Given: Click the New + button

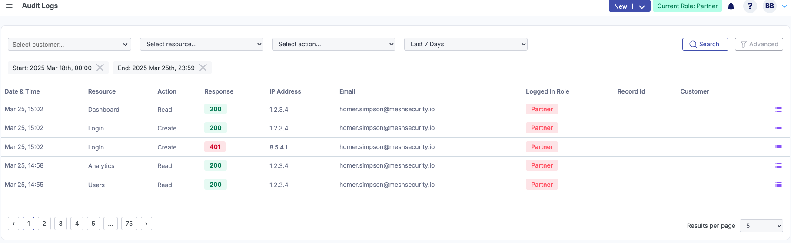Looking at the screenshot, I should click(629, 6).
